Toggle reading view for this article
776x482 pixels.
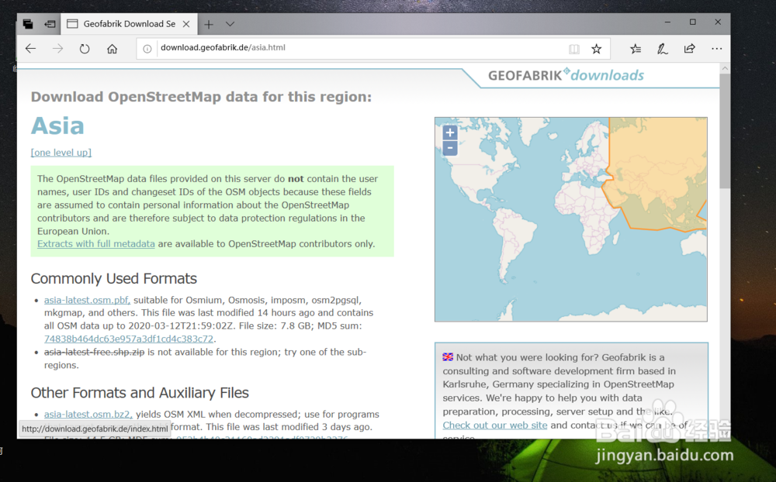(x=573, y=48)
